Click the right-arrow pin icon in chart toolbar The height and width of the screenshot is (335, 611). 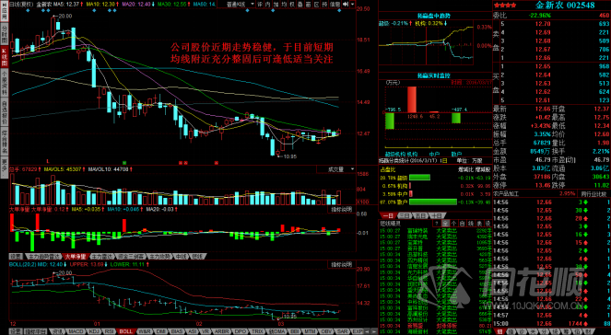346,5
